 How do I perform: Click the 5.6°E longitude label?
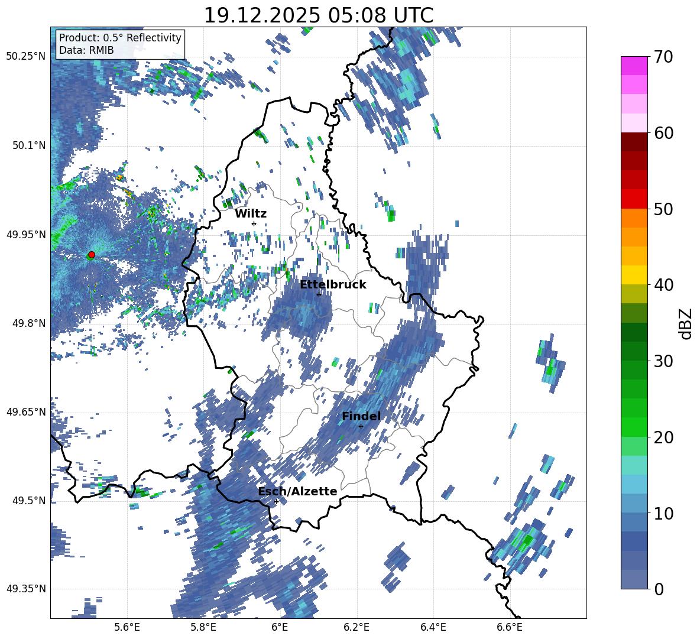(x=127, y=627)
